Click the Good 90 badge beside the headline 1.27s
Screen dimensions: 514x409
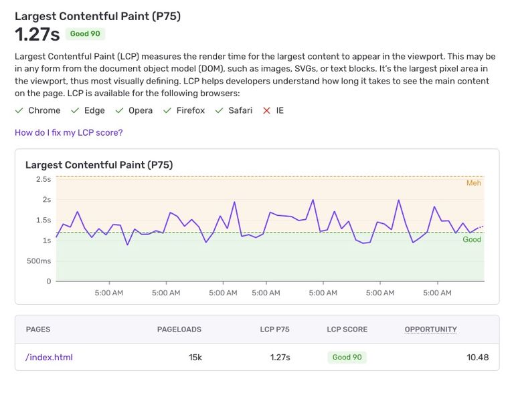(85, 34)
